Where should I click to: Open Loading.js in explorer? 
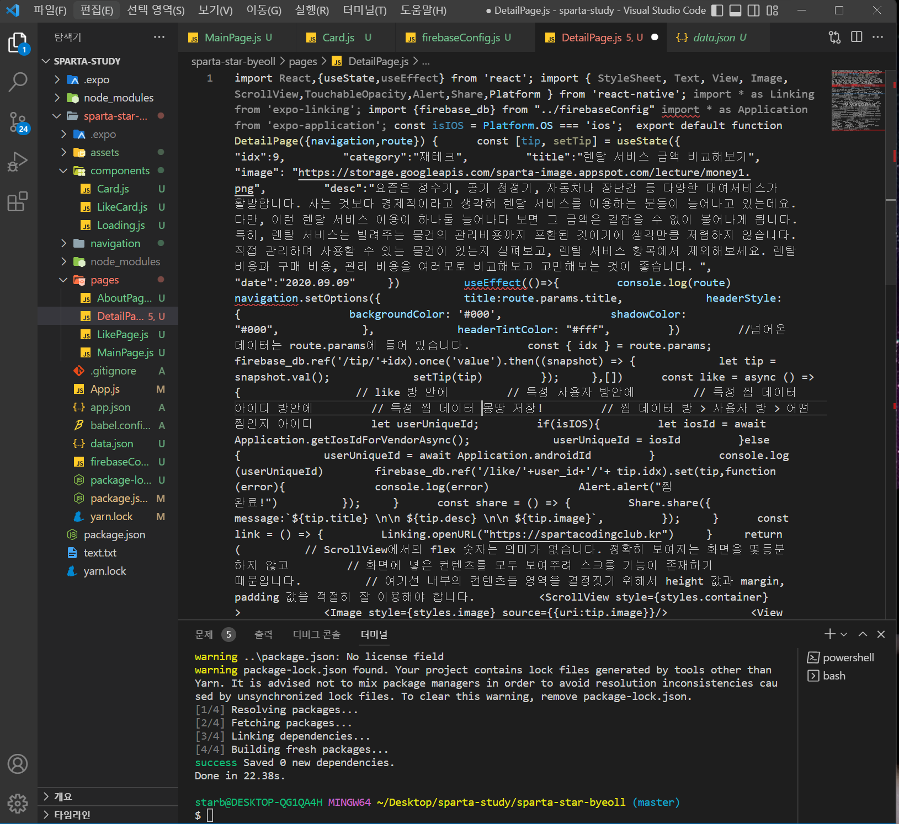point(121,225)
